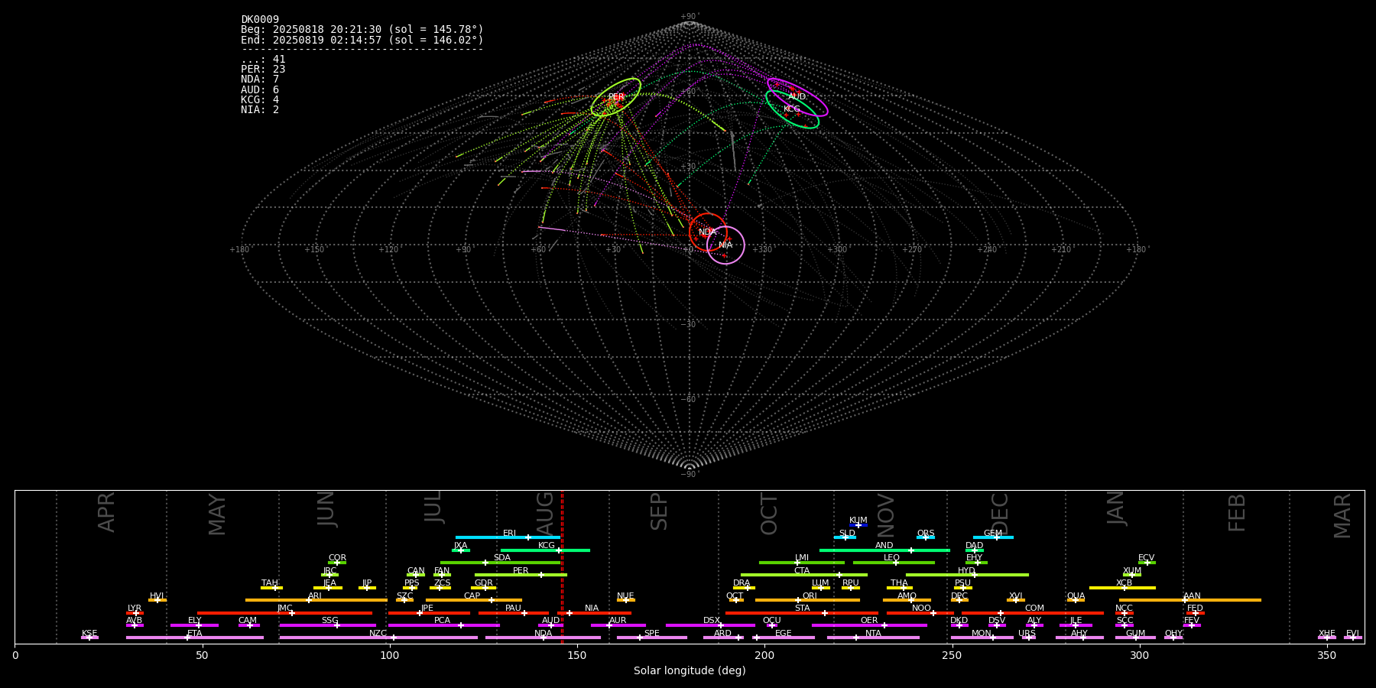
Task: Click the AUG month label
Action: (546, 512)
